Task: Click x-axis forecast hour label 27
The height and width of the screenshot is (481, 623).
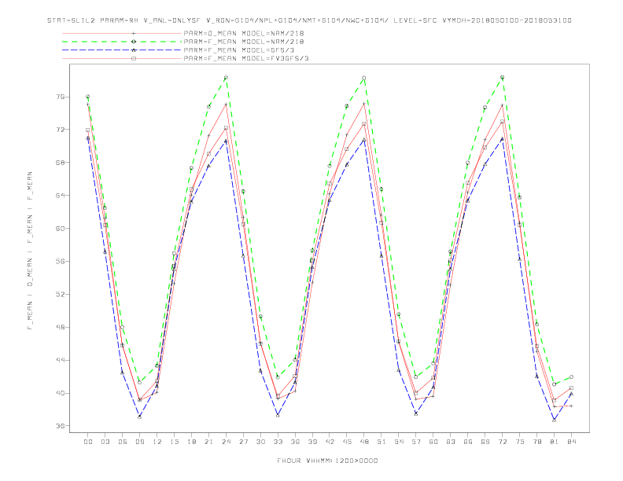Action: (x=243, y=442)
